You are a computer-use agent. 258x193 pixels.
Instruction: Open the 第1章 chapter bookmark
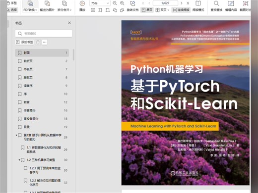pos(43,137)
